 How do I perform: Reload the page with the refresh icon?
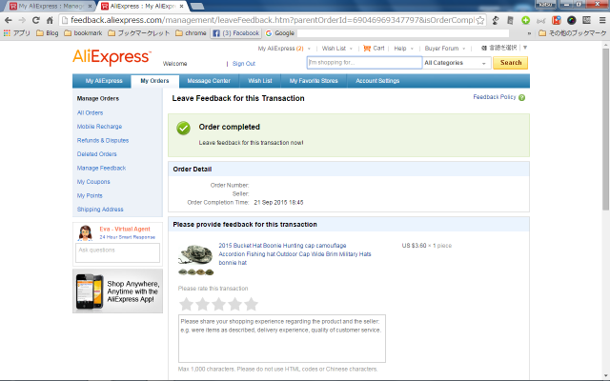36,20
